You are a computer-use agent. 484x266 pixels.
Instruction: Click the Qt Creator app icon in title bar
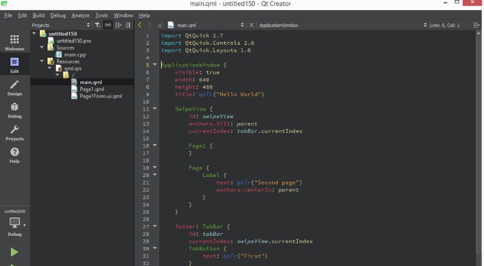4,3
